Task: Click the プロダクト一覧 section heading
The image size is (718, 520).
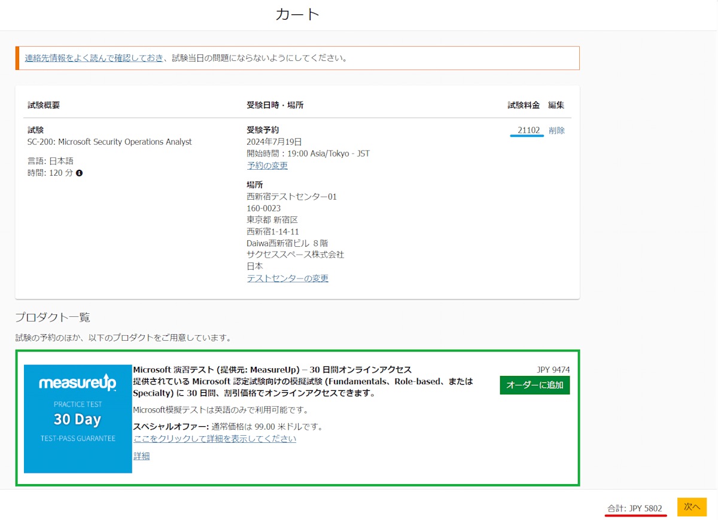Action: (53, 317)
